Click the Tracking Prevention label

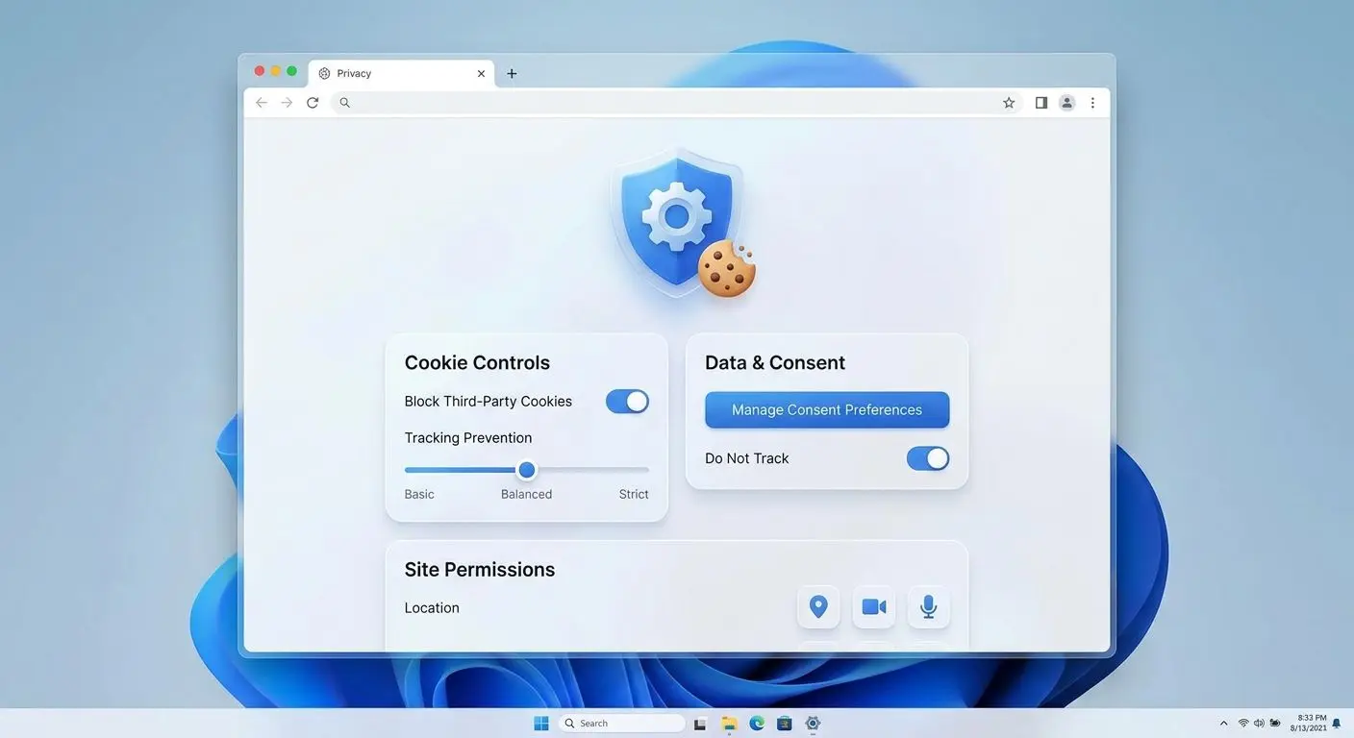click(x=468, y=437)
